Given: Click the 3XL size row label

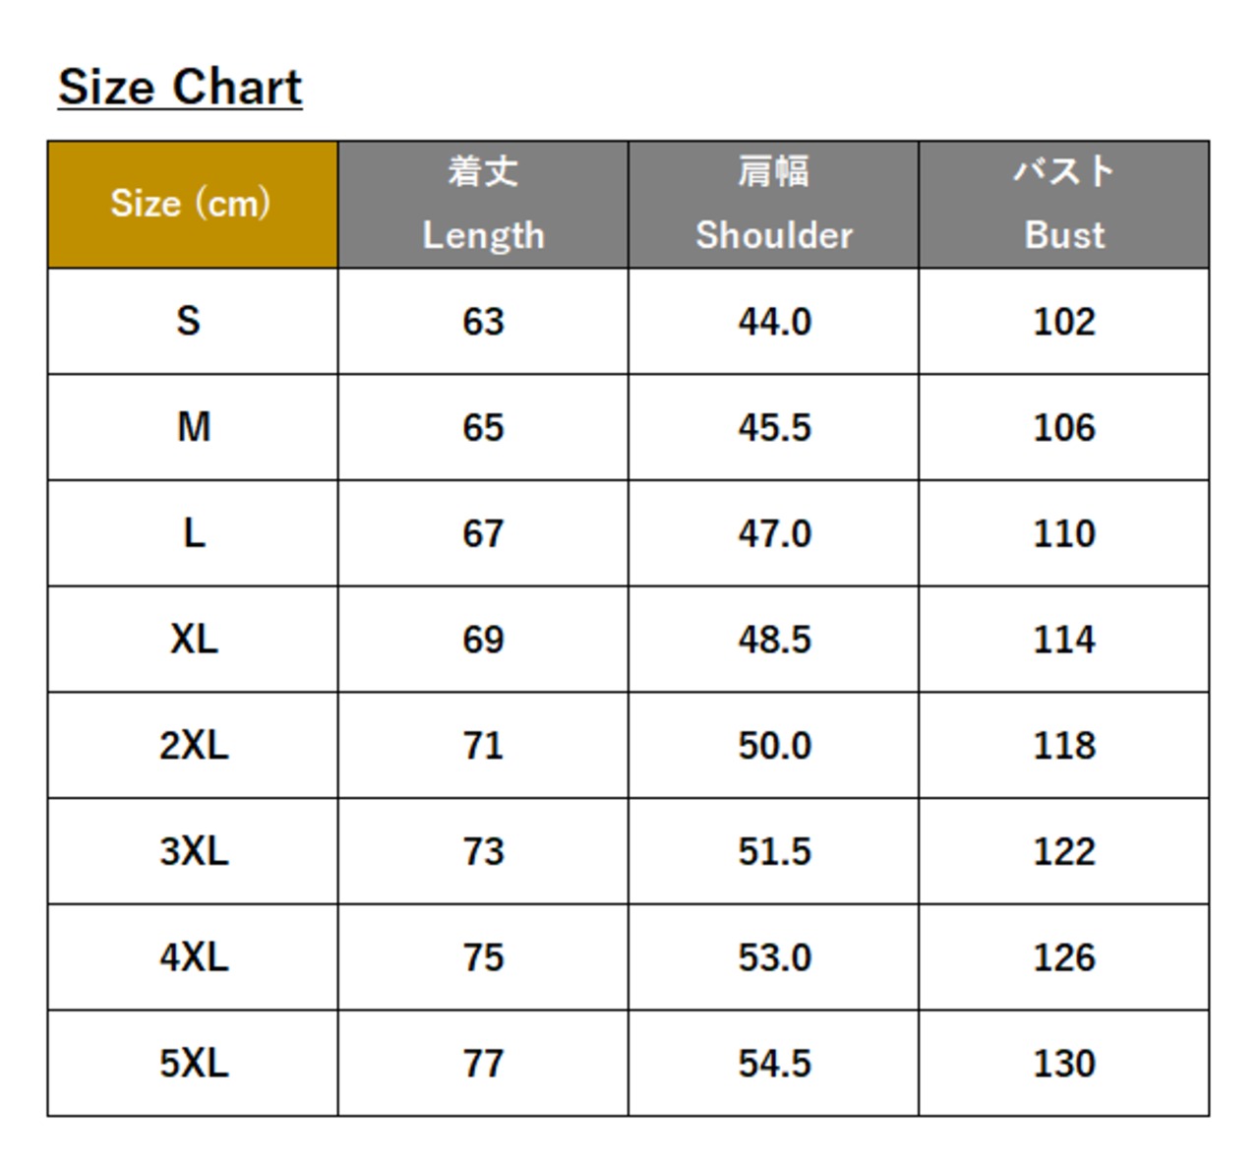Looking at the screenshot, I should pos(194,852).
